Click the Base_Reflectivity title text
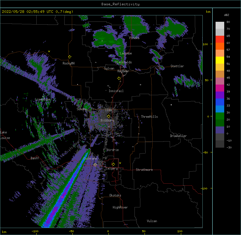This screenshot has height=235, width=241. coord(121,4)
